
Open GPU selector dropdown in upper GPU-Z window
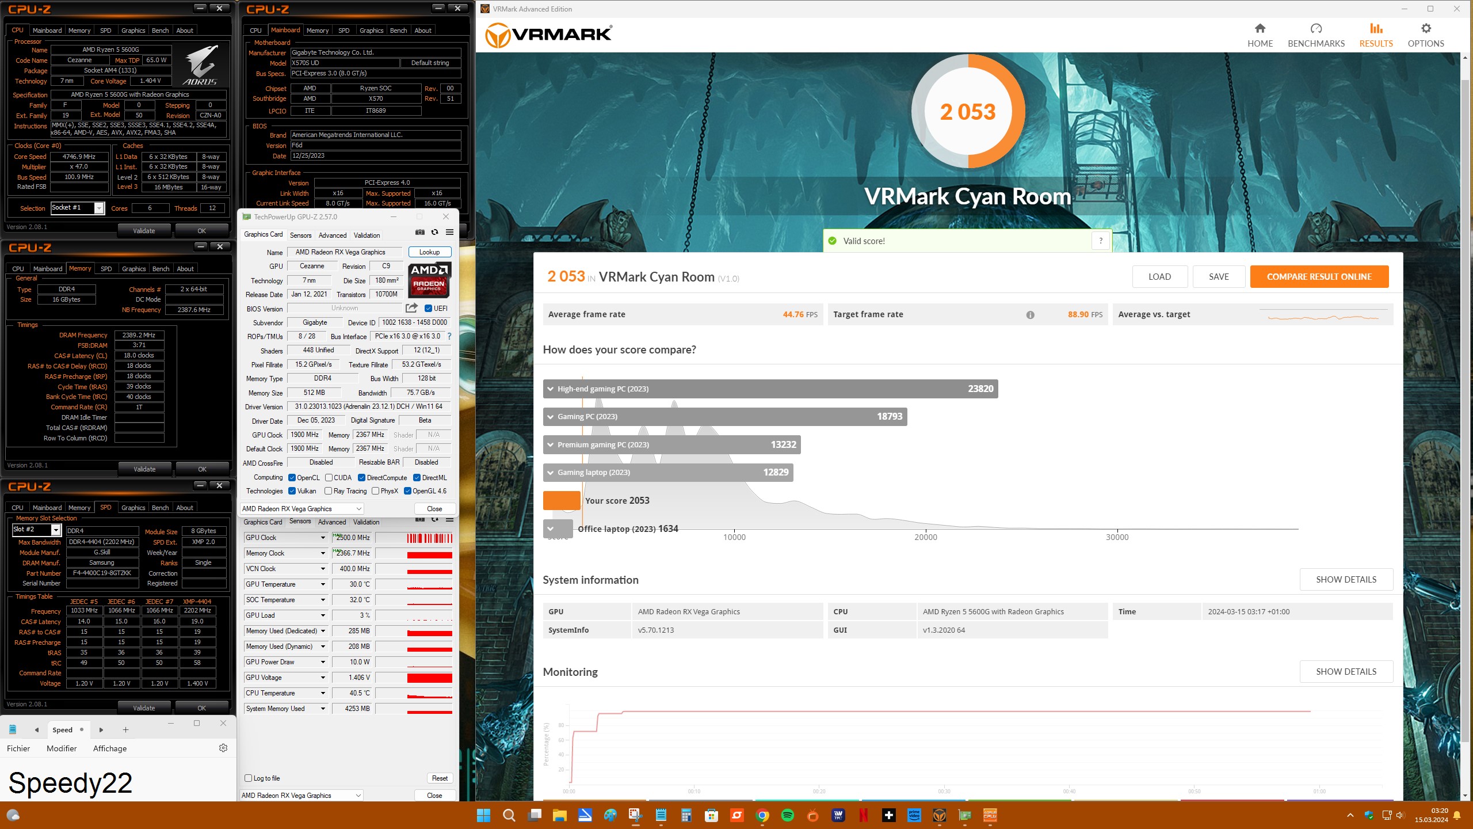coord(302,509)
